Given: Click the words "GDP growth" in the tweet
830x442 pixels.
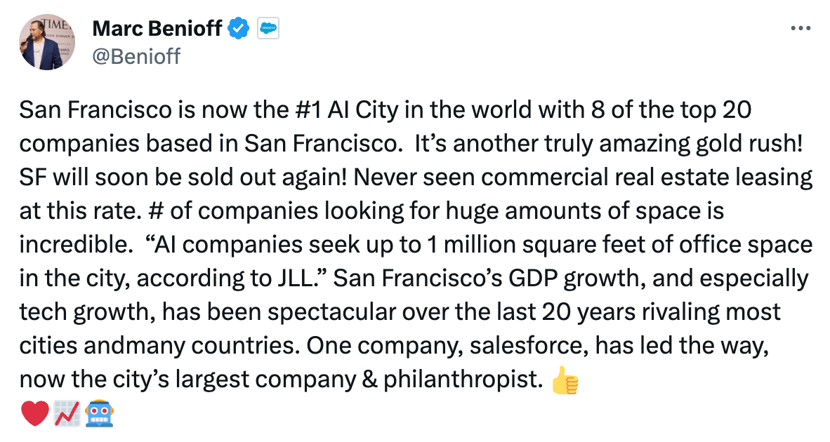Looking at the screenshot, I should tap(577, 279).
